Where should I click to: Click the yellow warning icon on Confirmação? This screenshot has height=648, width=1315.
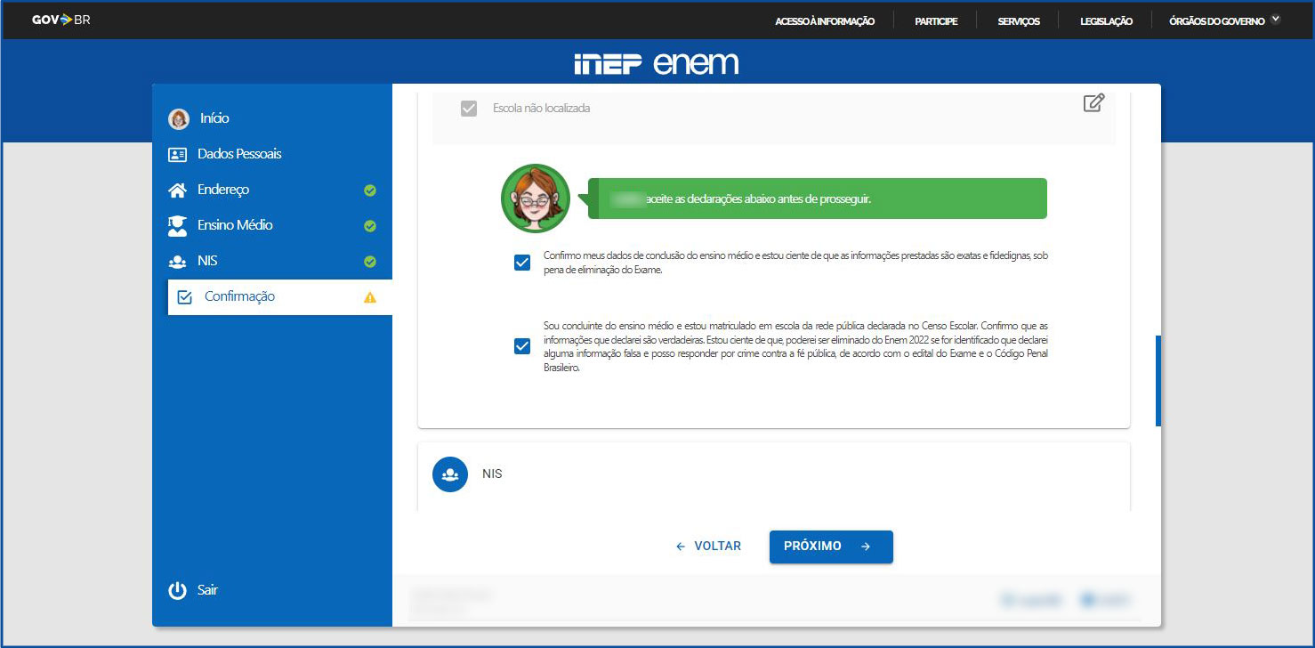coord(370,297)
